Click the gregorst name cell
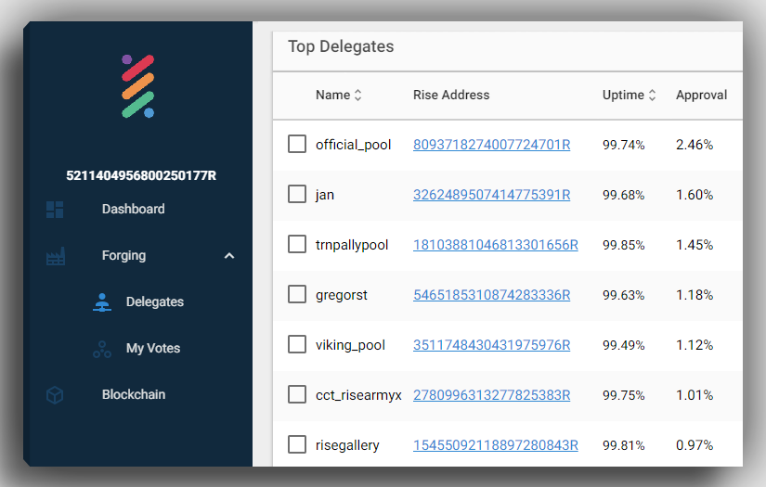 click(x=341, y=295)
